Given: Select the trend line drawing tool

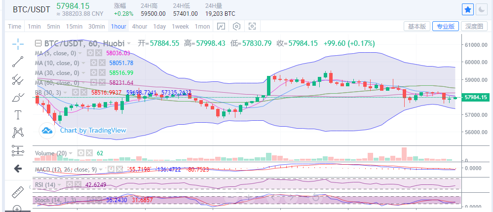Looking at the screenshot, I should pos(18,62).
